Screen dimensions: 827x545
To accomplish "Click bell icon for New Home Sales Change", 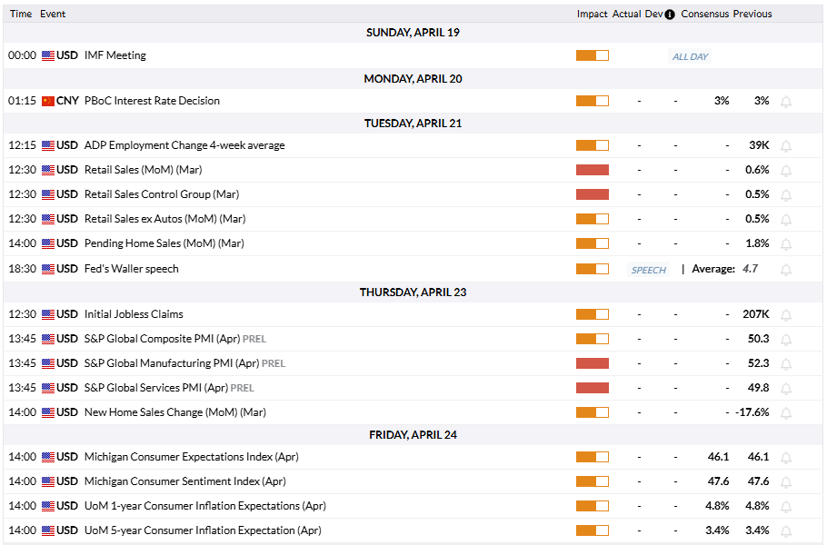I will (x=786, y=412).
